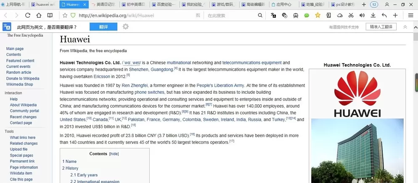Switch to the ps设计教程 tab
Viewport: 418px width, 183px height.
[x=344, y=5]
